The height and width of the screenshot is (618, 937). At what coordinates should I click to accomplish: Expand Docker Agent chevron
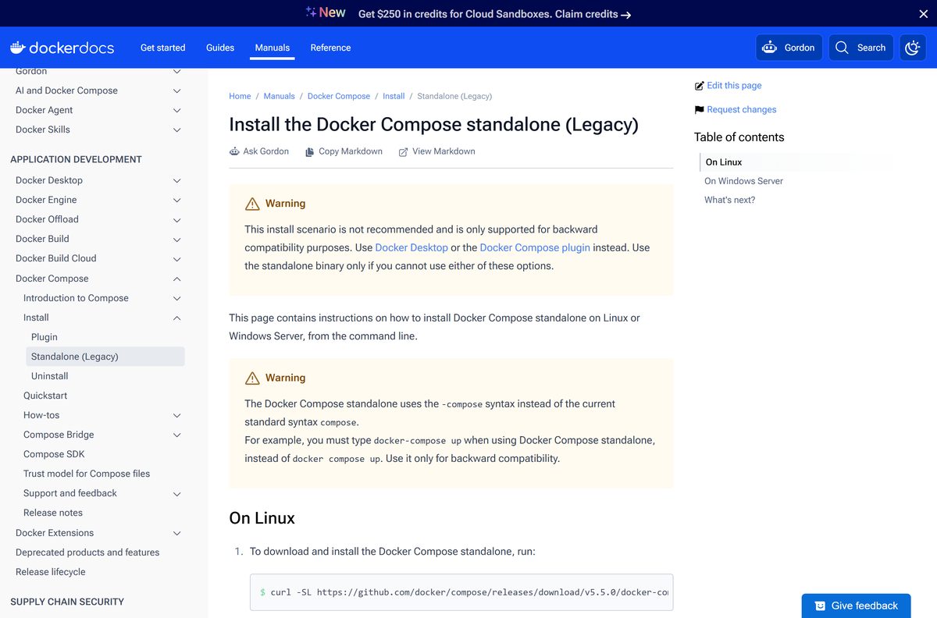coord(177,111)
